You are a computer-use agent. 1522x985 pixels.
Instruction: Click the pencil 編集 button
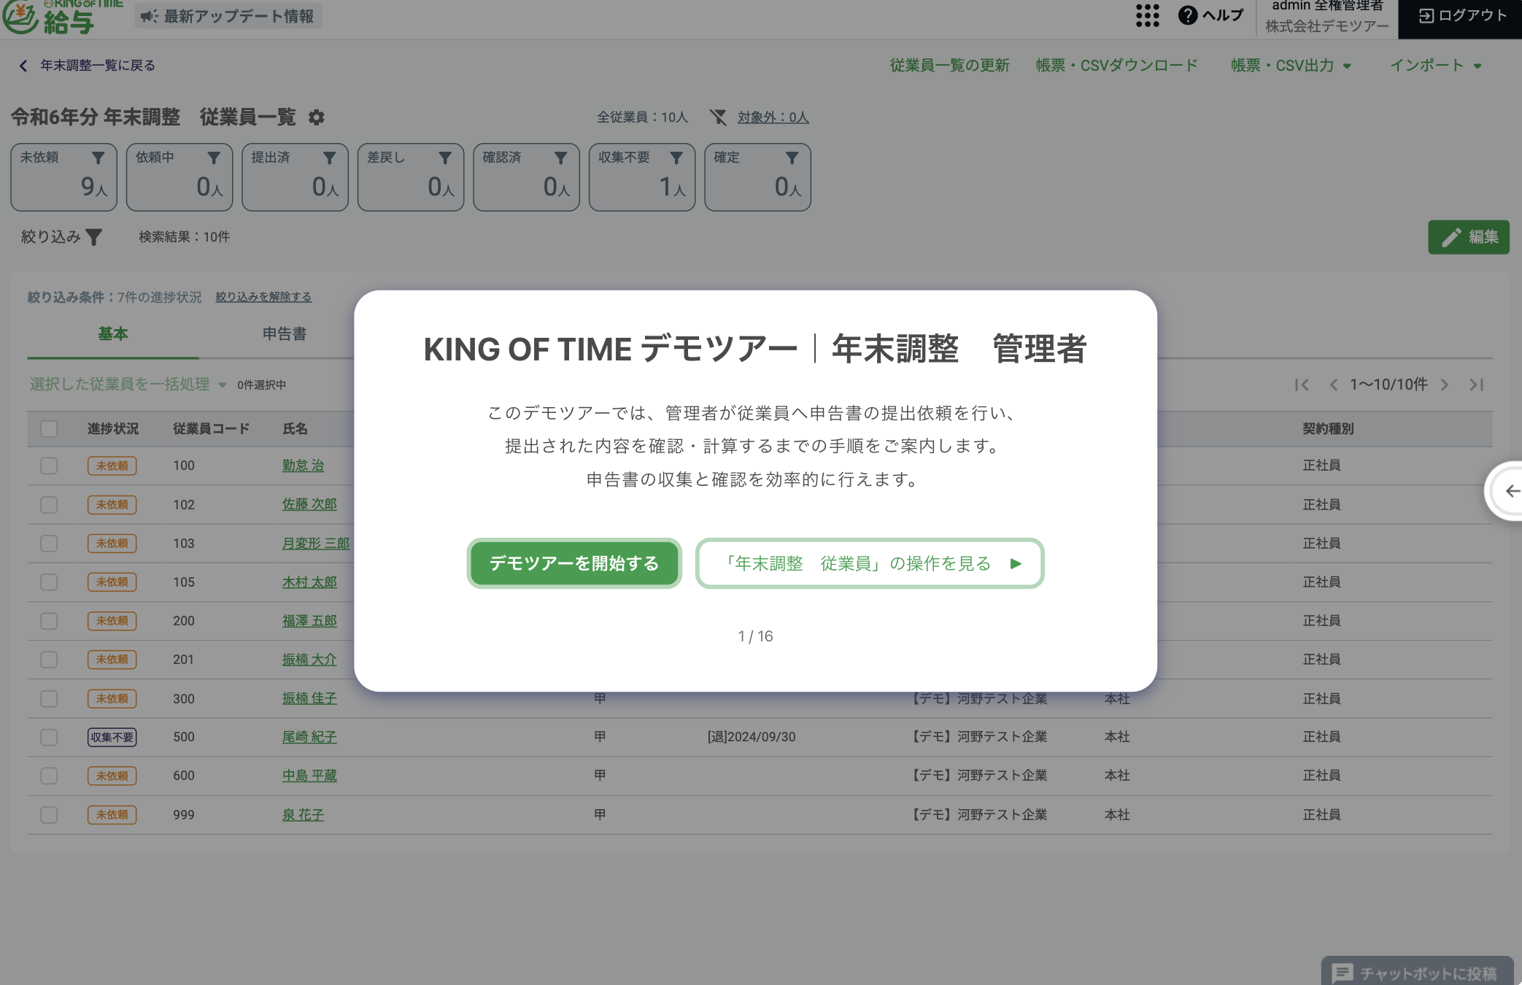pos(1468,237)
